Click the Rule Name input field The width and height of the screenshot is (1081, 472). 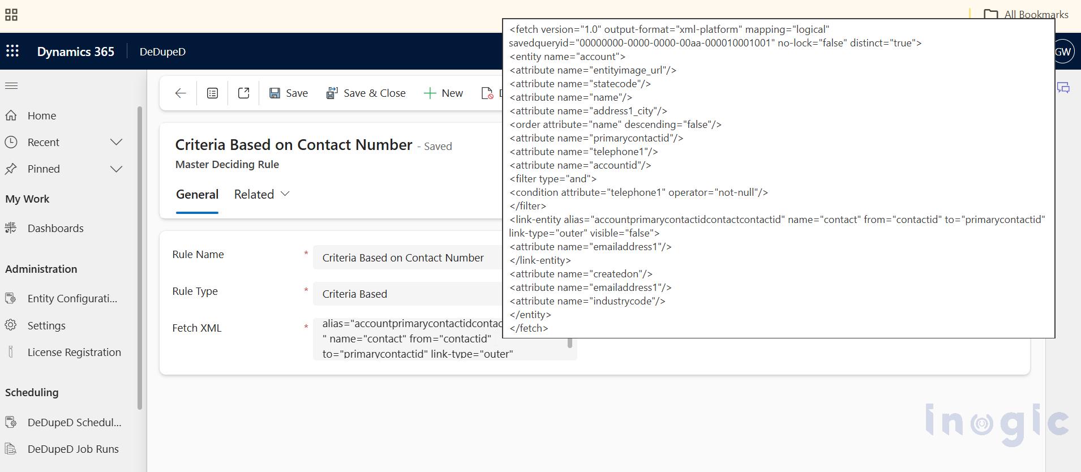point(407,258)
